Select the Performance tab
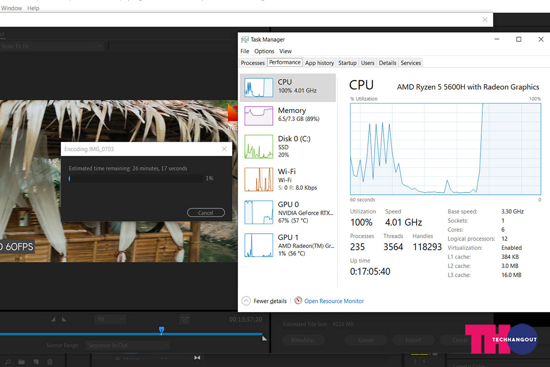 tap(285, 62)
